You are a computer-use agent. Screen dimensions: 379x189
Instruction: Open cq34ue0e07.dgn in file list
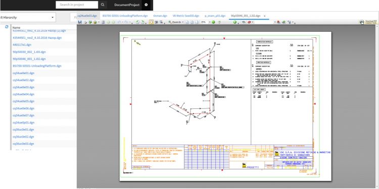coord(23,115)
